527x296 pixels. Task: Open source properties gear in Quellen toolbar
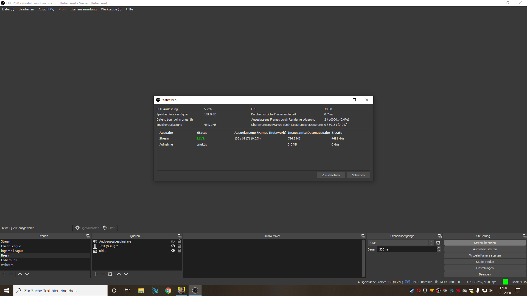110,274
